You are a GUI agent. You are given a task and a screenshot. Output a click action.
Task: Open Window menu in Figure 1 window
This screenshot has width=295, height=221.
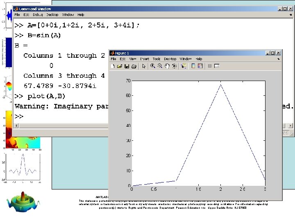[x=186, y=59]
